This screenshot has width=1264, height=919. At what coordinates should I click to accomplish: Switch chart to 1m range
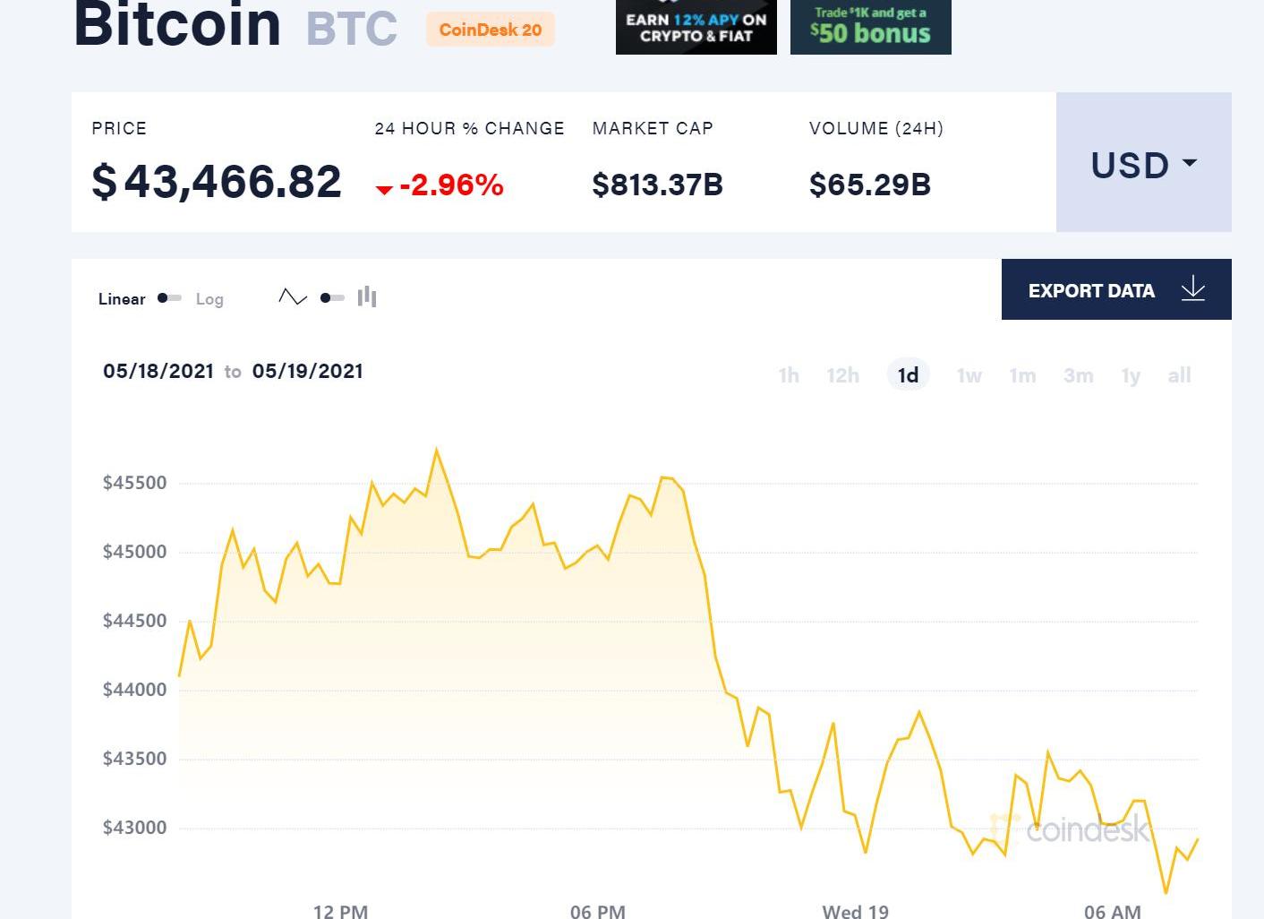[x=1022, y=375]
